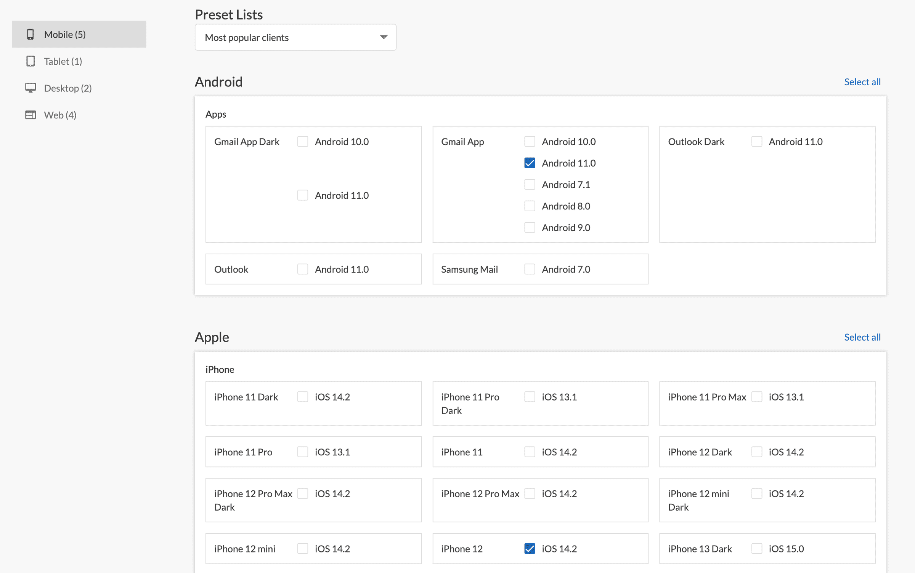Click the Gmail App Dark label
Screen dimensions: 915x573
(247, 142)
